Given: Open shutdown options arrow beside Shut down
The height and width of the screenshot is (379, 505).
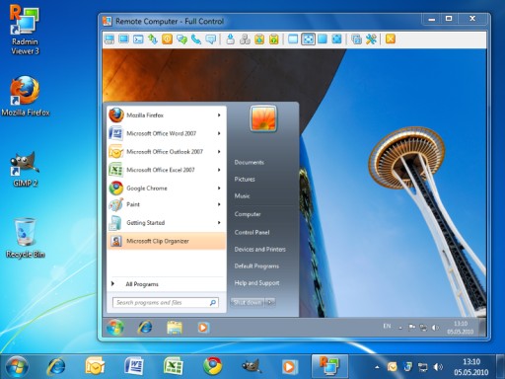Looking at the screenshot, I should 270,302.
